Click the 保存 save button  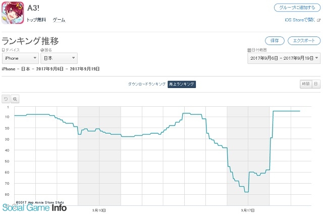275,40
